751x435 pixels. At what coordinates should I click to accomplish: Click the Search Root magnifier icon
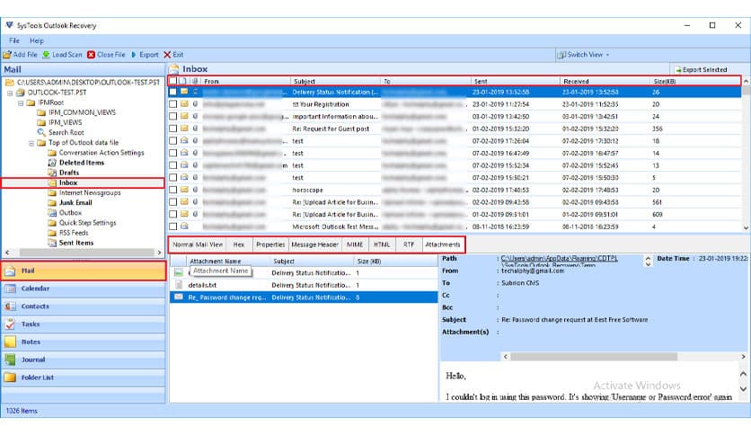pos(41,133)
